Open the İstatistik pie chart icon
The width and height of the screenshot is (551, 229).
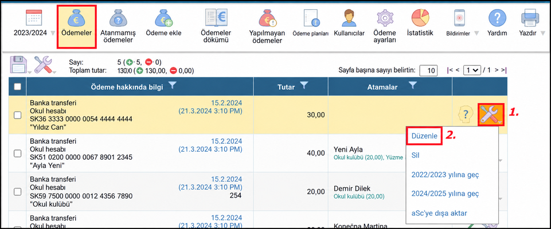(x=420, y=18)
